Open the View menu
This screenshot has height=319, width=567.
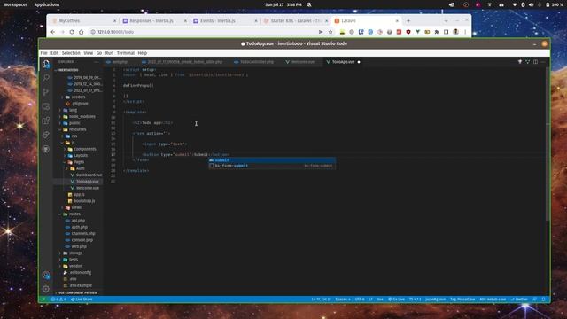pos(89,53)
